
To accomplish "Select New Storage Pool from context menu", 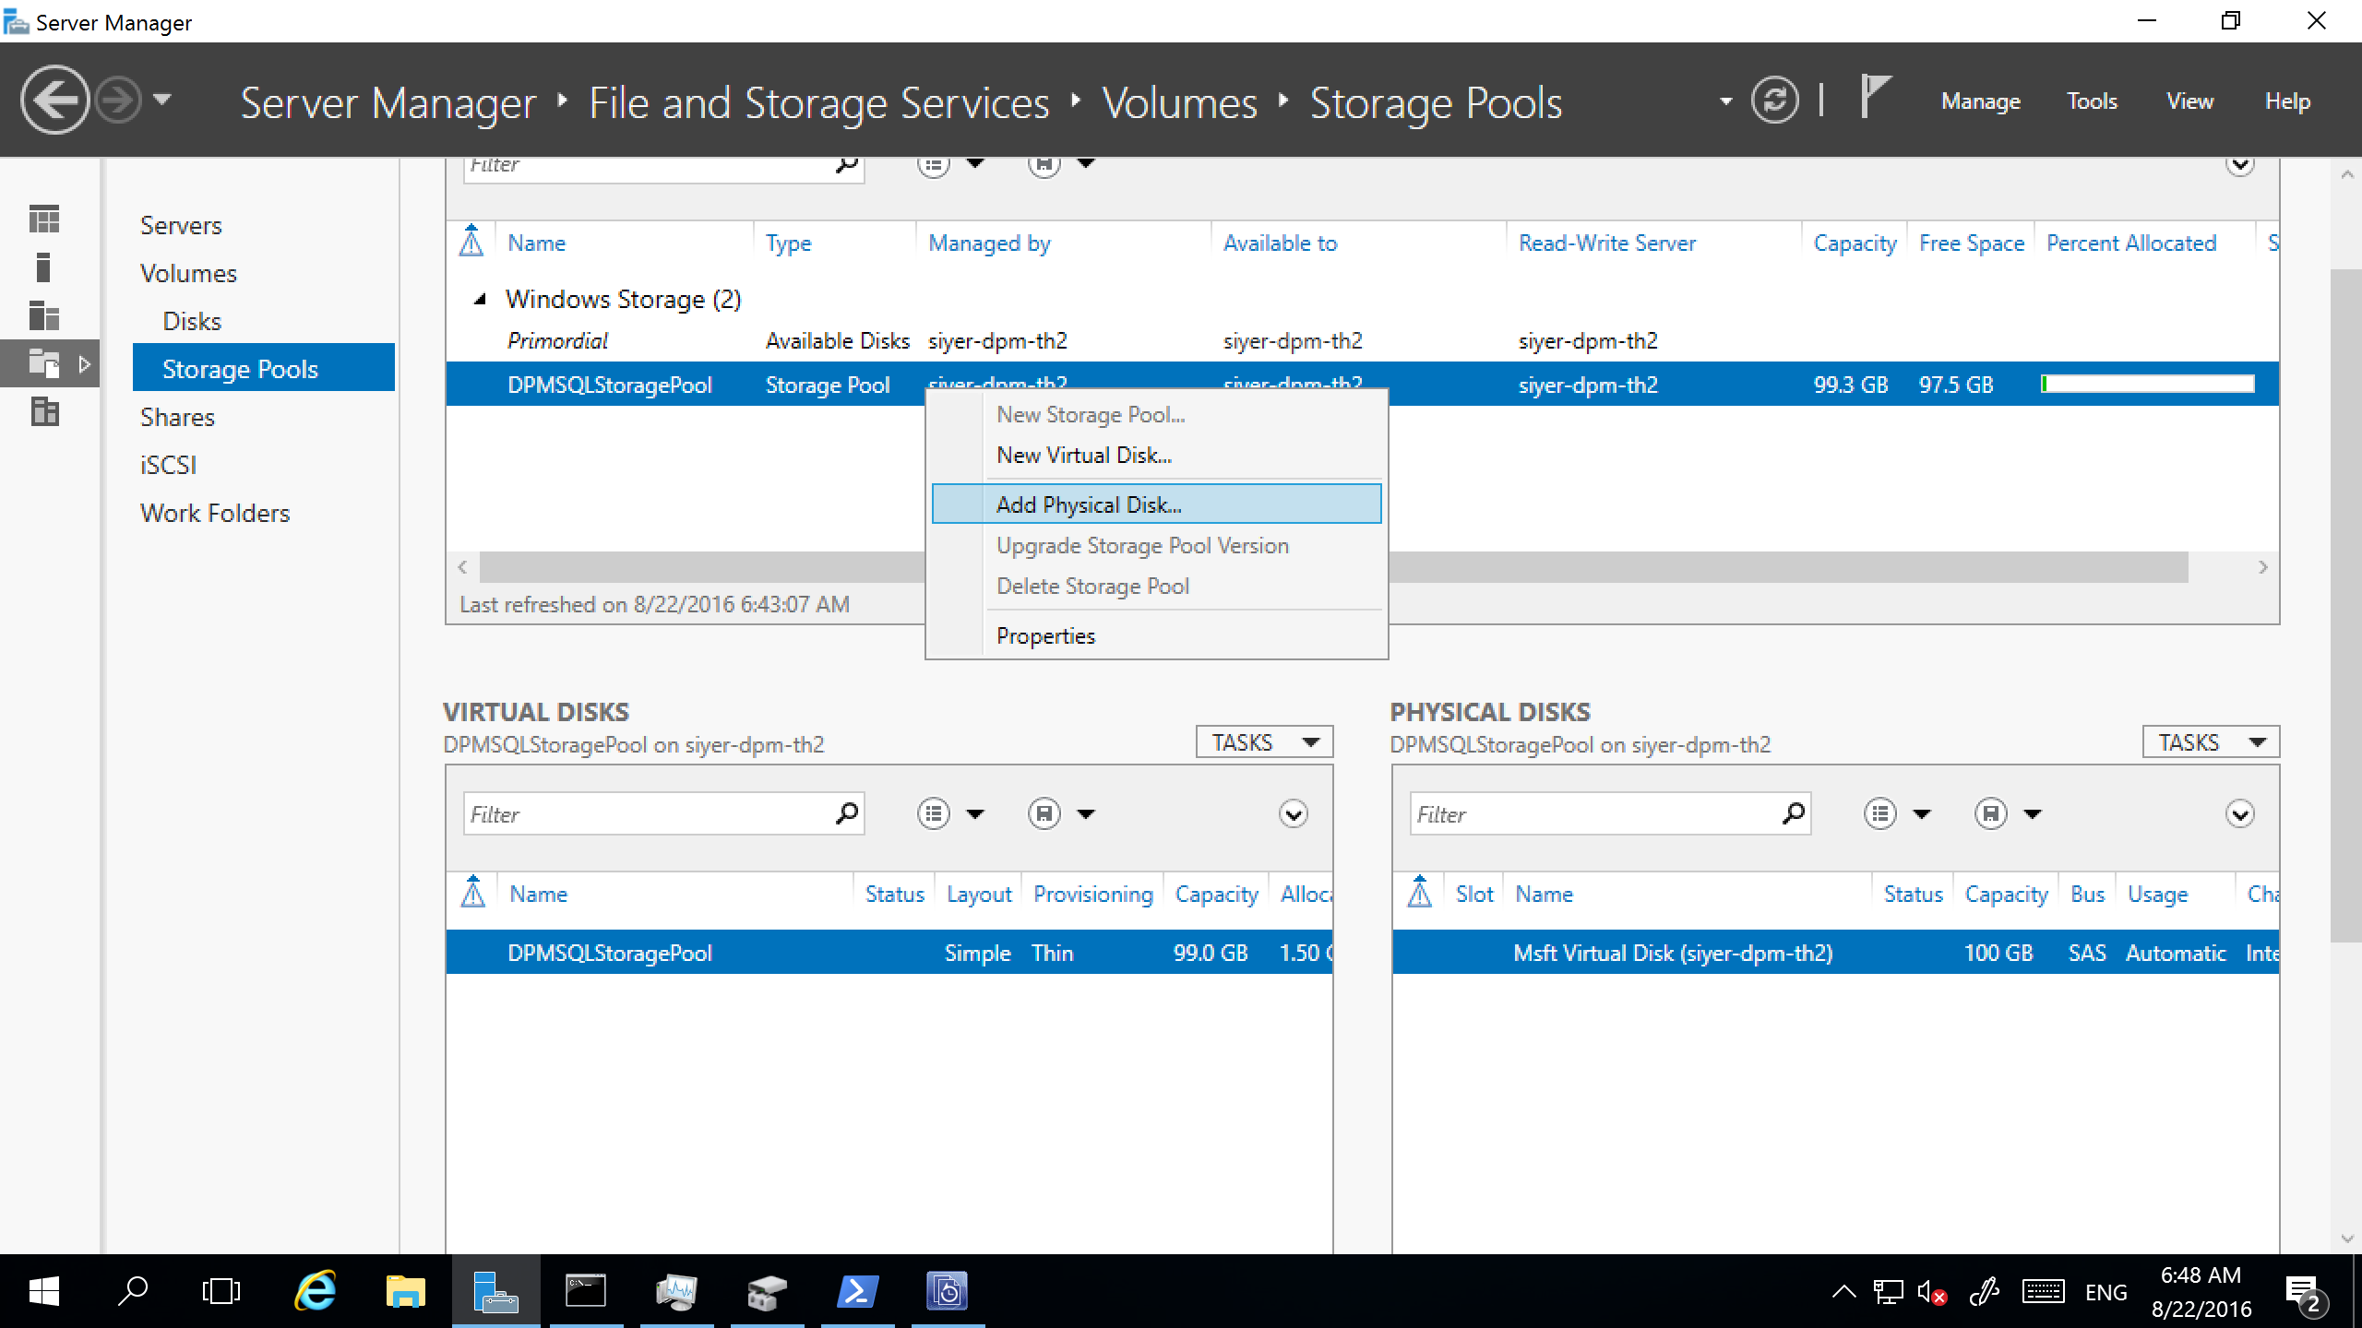I will point(1091,413).
